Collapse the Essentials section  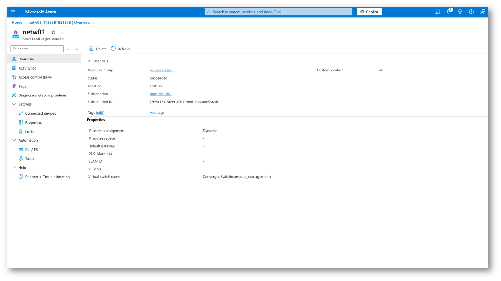pyautogui.click(x=90, y=61)
